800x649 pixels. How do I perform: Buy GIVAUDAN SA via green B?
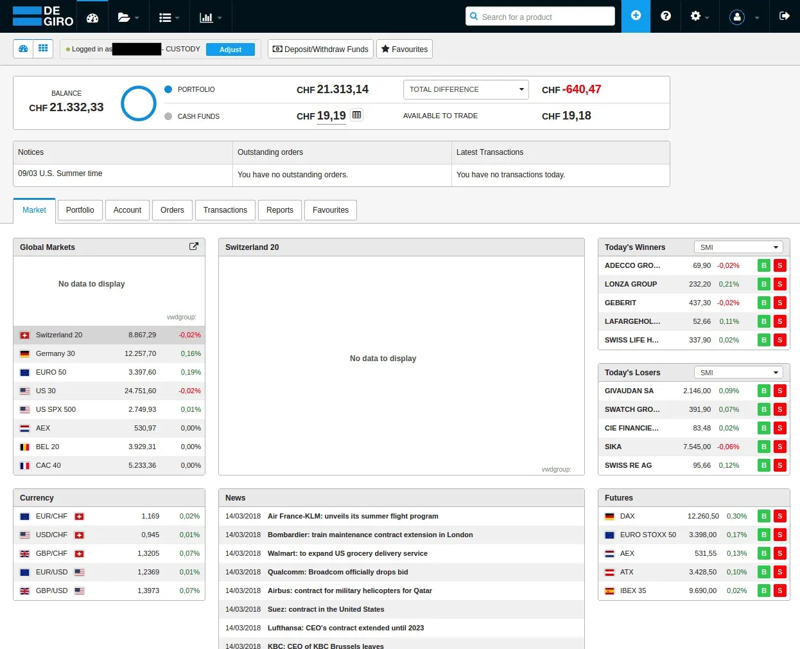pos(764,391)
